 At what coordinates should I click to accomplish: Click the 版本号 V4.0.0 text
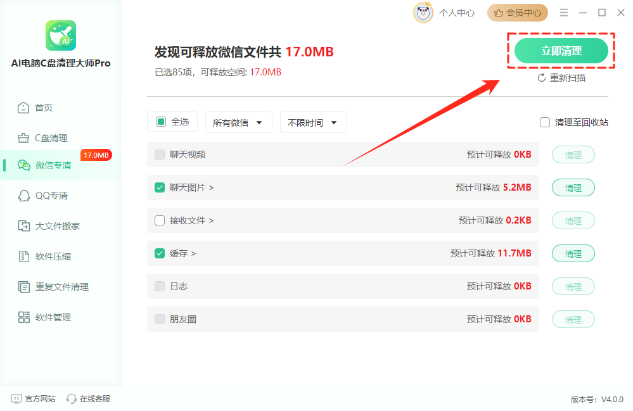click(x=597, y=400)
